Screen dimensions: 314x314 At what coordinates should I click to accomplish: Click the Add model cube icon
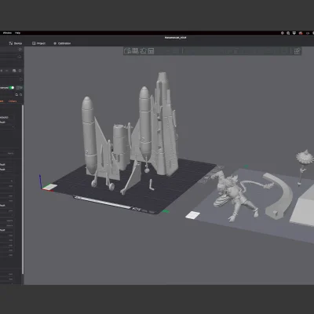(x=127, y=51)
